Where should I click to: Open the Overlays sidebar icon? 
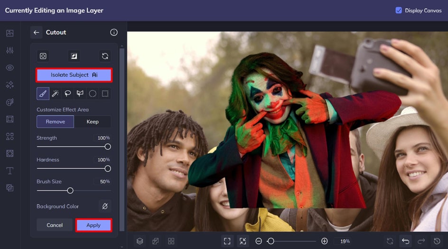tap(9, 153)
